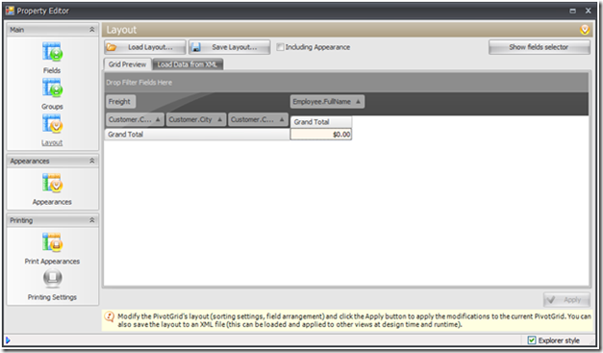The width and height of the screenshot is (603, 353).
Task: Maximize the Property Editor window
Action: click(572, 11)
